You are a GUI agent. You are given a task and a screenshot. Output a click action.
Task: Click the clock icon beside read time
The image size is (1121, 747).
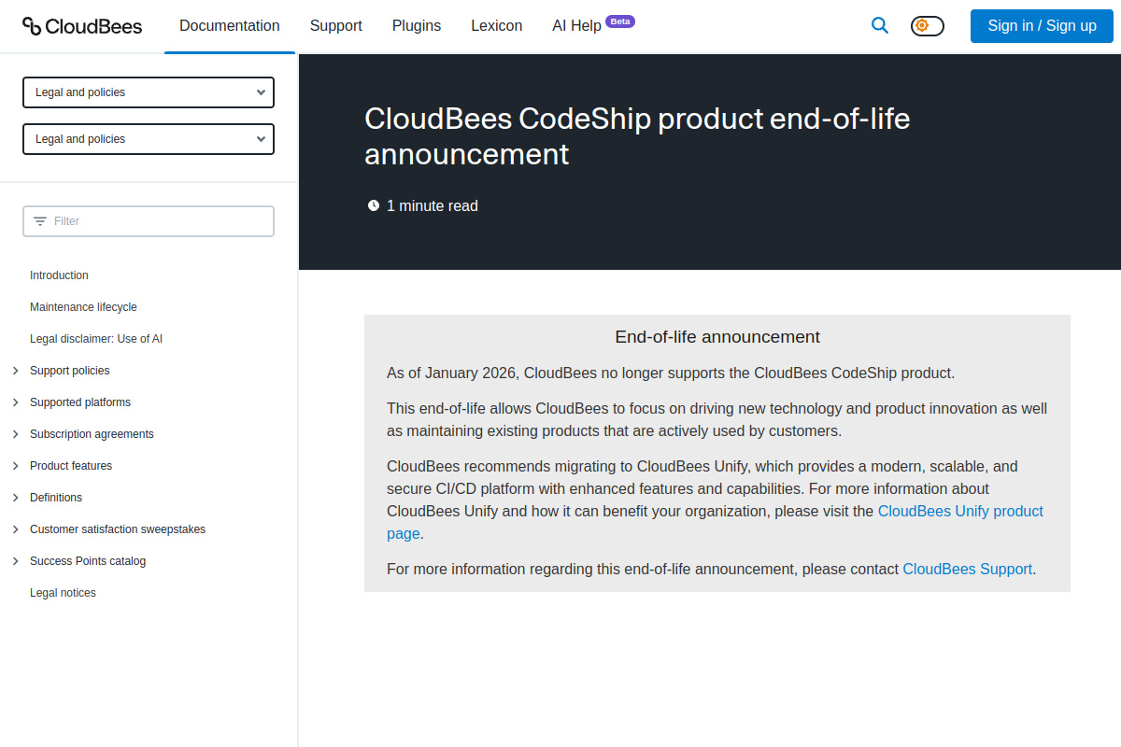374,205
